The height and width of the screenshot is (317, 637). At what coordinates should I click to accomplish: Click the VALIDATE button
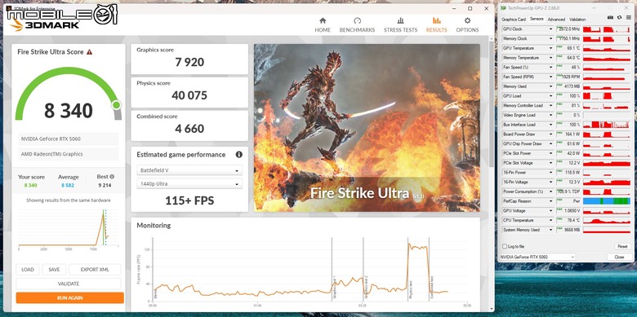(x=69, y=284)
